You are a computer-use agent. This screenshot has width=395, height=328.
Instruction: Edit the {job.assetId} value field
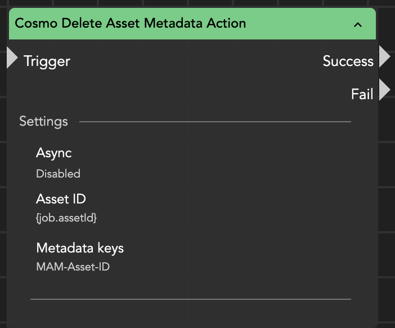(x=66, y=218)
